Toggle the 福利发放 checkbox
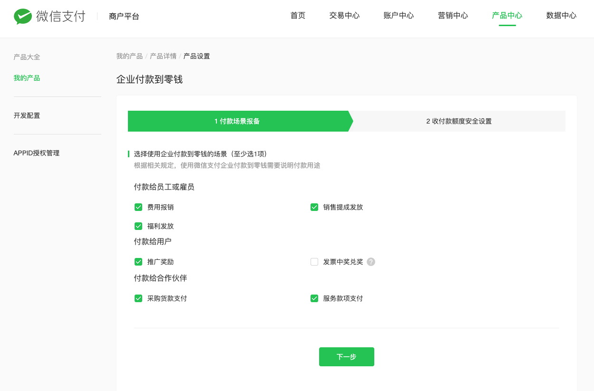 (138, 226)
